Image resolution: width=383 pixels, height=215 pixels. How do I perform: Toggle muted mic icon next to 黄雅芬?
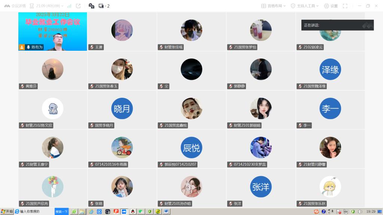pos(22,86)
